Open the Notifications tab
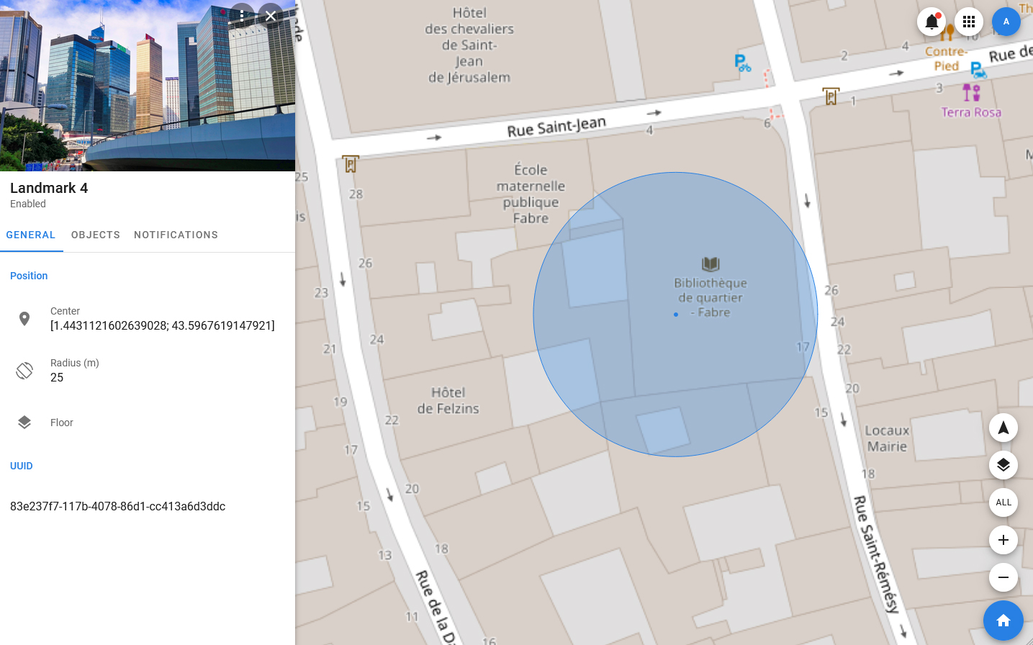Screen dimensions: 1033x645 click(176, 235)
